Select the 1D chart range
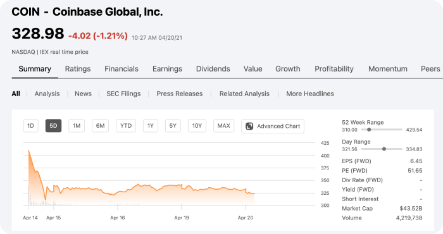 click(x=30, y=126)
